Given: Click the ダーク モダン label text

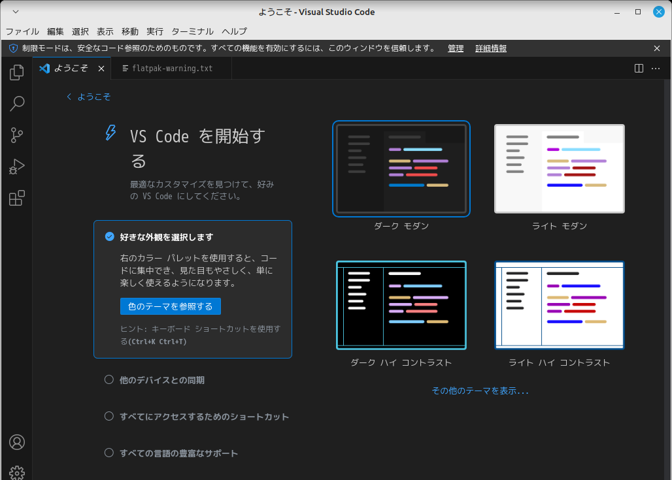Looking at the screenshot, I should (401, 226).
